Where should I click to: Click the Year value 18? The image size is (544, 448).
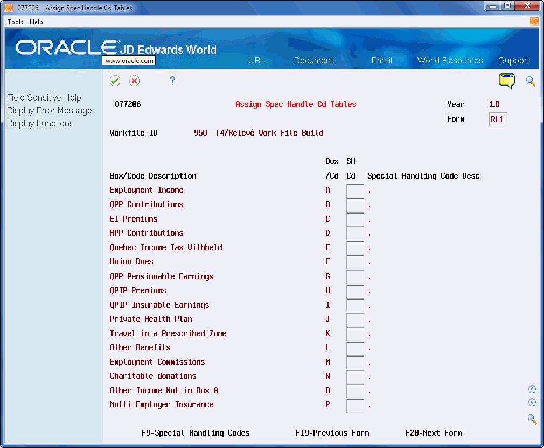[x=494, y=104]
